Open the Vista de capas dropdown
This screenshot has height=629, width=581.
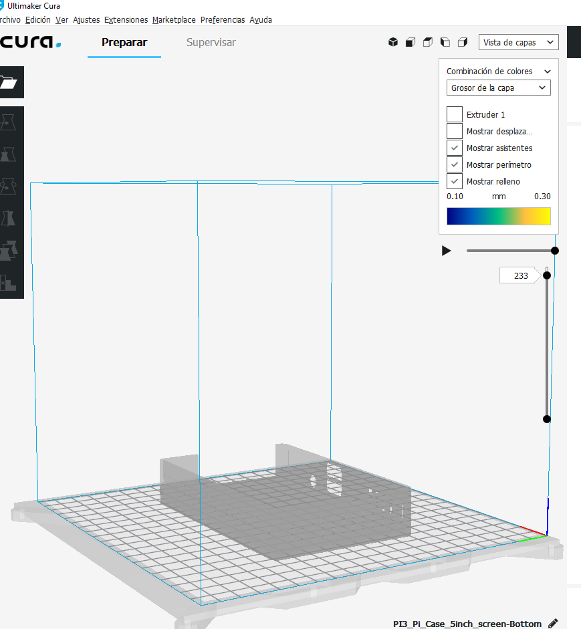[519, 42]
